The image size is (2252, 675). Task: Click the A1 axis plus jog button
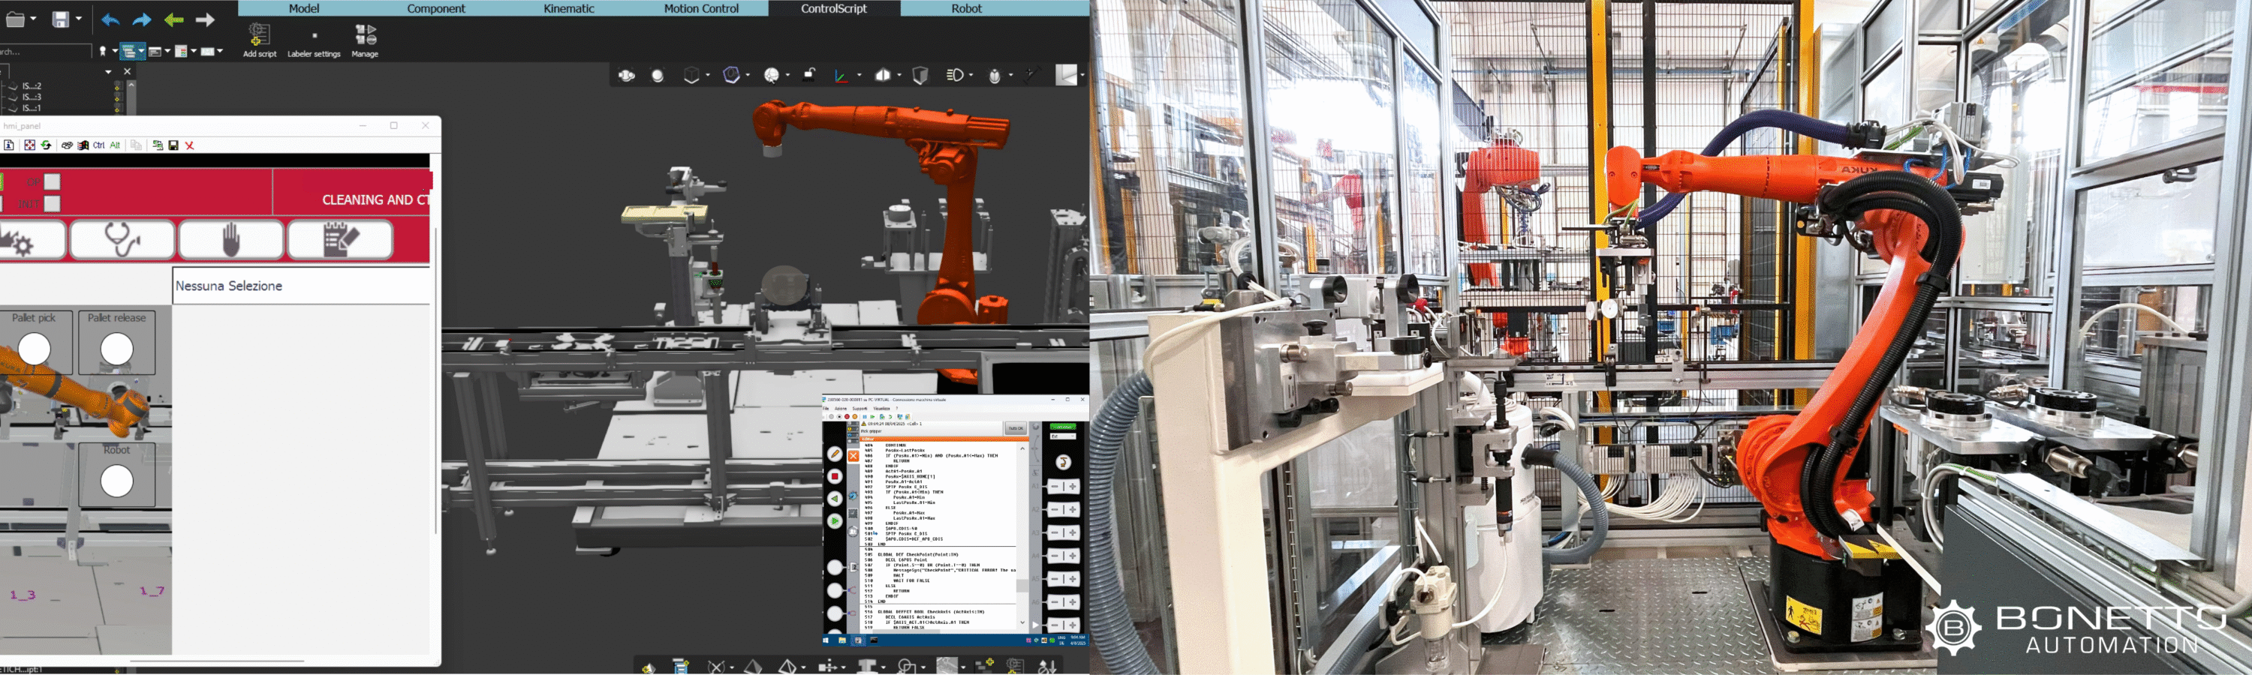pyautogui.click(x=1073, y=487)
